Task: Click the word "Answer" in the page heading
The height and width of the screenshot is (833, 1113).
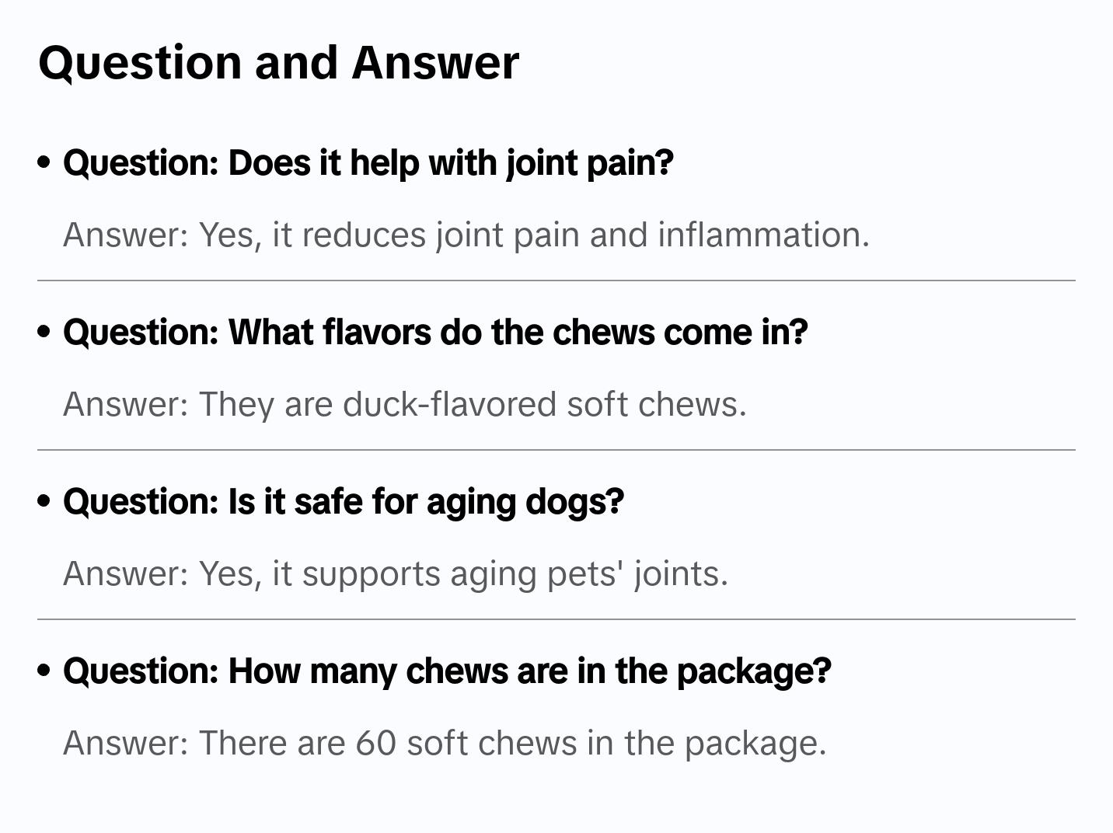Action: point(435,63)
